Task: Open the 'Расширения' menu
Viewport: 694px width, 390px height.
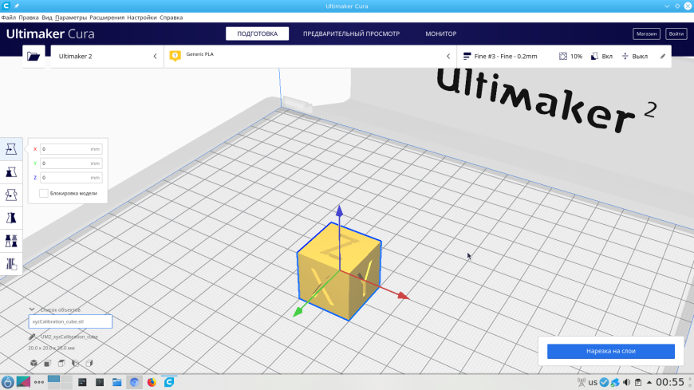Action: (107, 18)
